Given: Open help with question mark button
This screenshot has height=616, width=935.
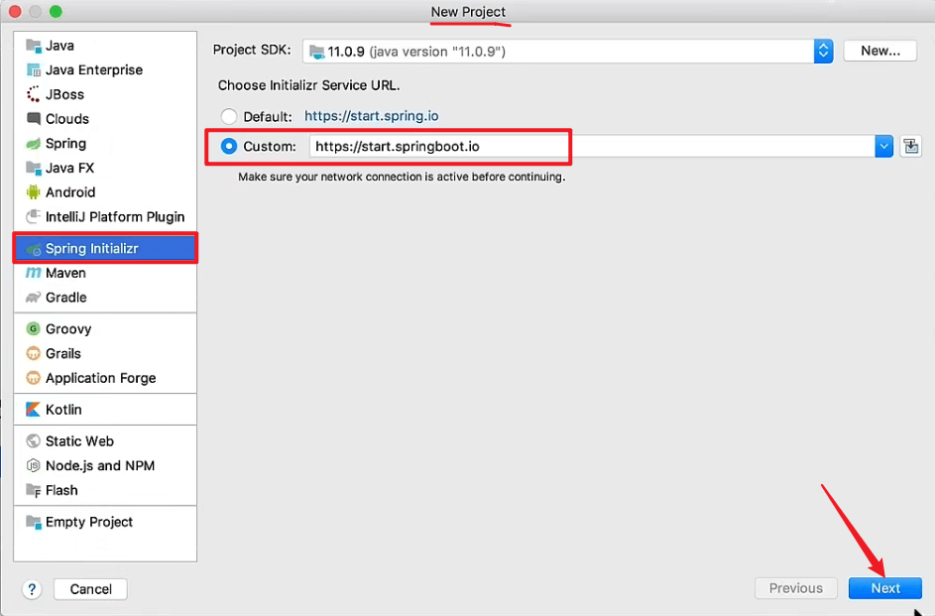Looking at the screenshot, I should point(32,589).
